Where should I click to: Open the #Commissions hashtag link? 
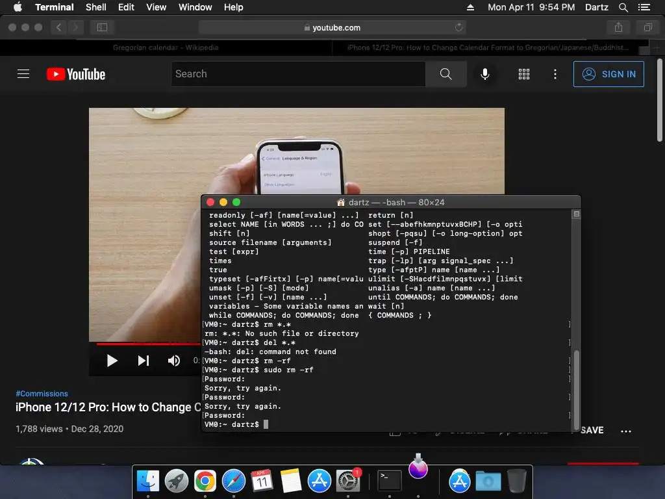(x=42, y=394)
